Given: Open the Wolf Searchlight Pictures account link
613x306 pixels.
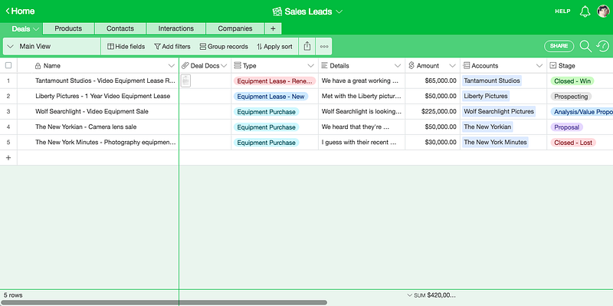Looking at the screenshot, I should 499,111.
